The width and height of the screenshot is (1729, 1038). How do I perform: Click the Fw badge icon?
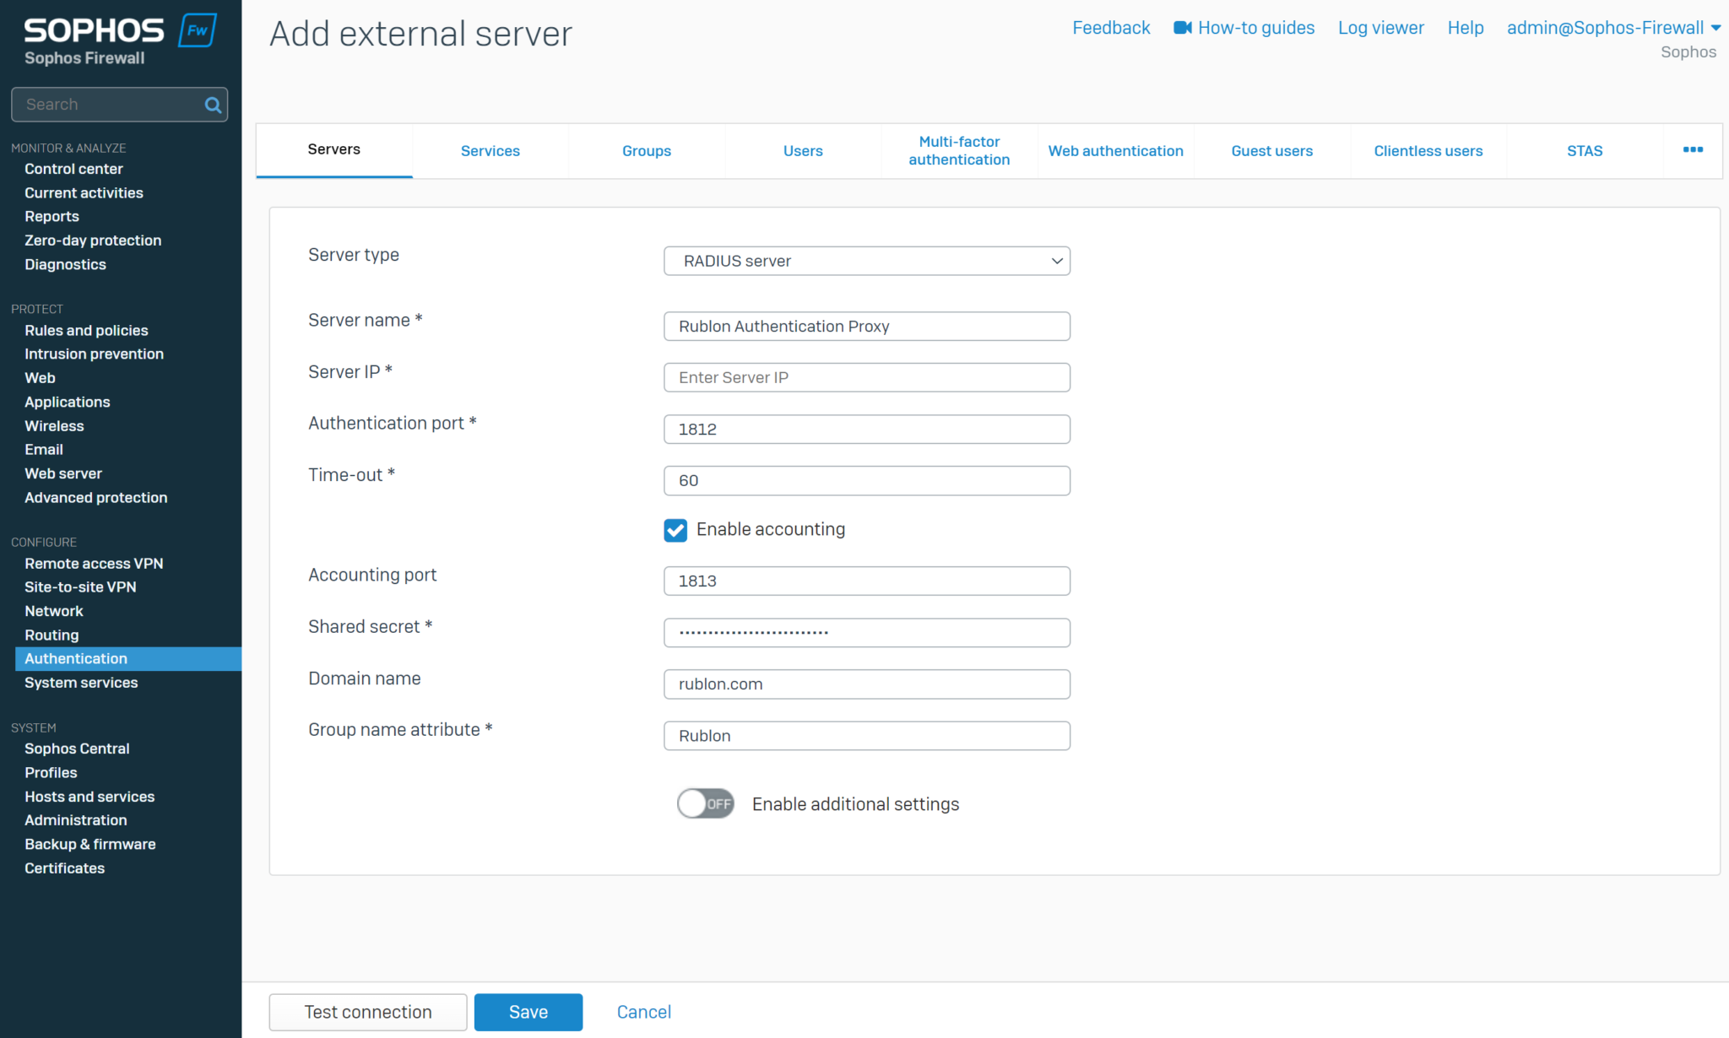tap(198, 30)
